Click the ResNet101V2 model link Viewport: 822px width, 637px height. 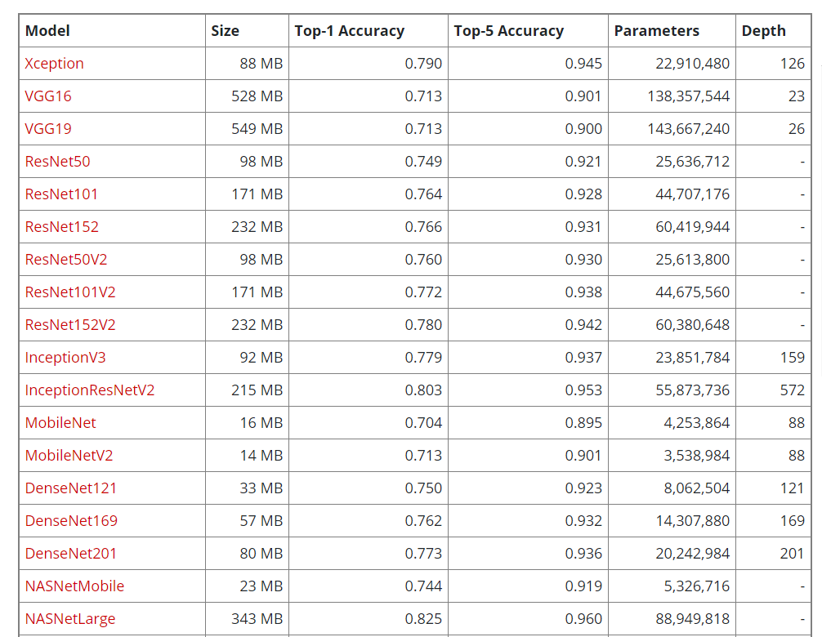coord(70,292)
